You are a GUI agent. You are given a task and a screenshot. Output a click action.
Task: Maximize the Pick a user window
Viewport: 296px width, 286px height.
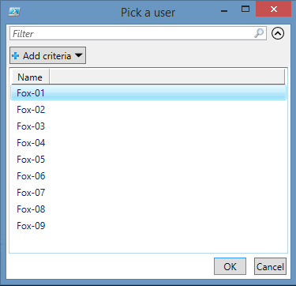(245, 9)
